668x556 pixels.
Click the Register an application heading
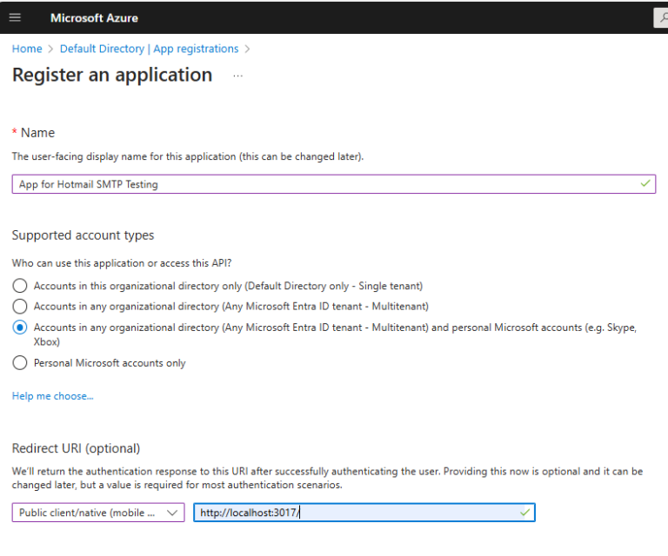pyautogui.click(x=112, y=75)
